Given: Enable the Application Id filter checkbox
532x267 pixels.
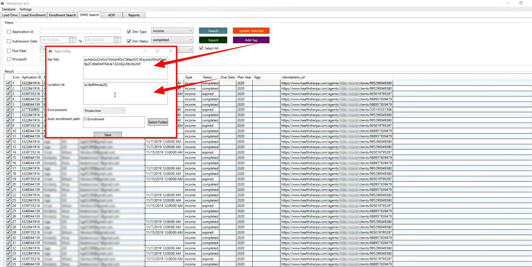Looking at the screenshot, I should 9,32.
